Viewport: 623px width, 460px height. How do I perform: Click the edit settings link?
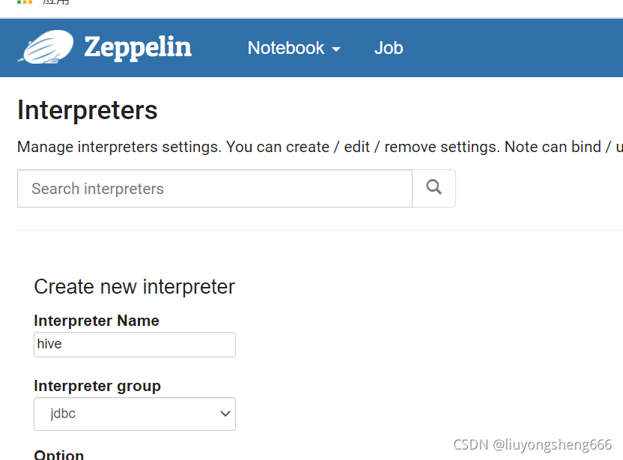[x=356, y=147]
